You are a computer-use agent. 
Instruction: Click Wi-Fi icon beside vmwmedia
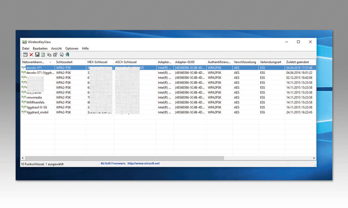(x=24, y=97)
